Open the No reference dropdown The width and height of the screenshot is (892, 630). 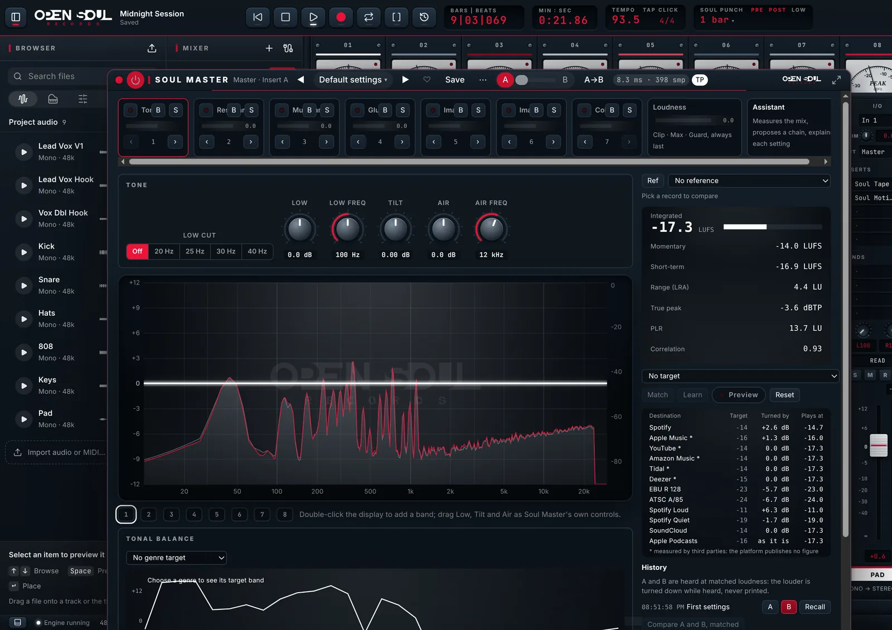click(749, 180)
